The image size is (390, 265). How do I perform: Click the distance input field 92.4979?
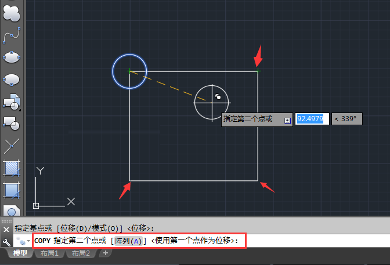[312, 119]
